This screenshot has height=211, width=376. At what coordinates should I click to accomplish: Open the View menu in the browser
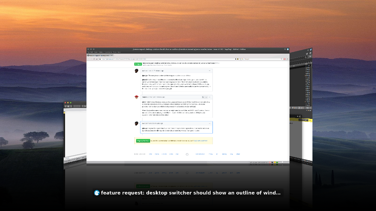96,52
